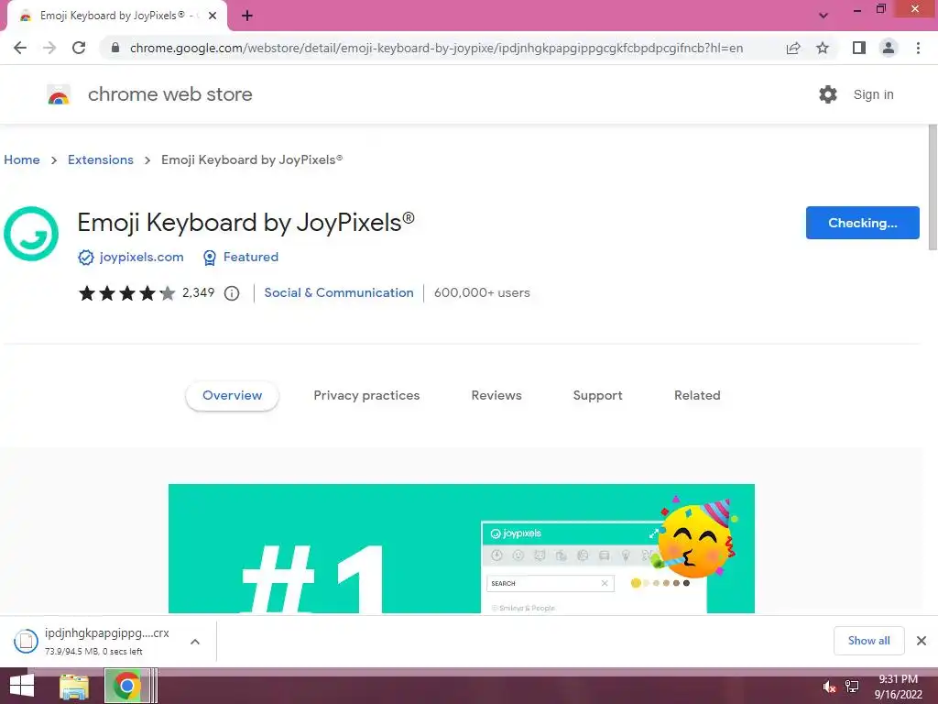Click the muted volume tray icon

(829, 687)
